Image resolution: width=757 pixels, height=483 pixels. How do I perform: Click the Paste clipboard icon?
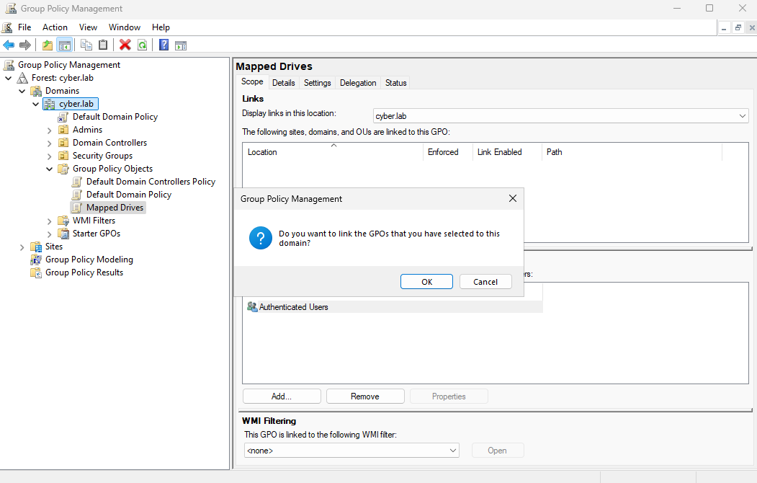coord(103,45)
